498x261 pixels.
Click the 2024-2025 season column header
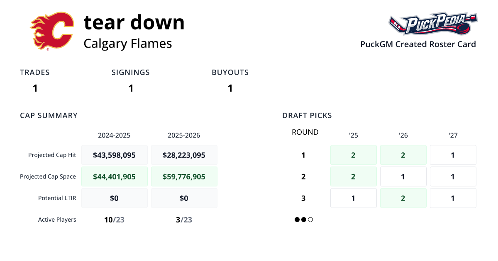pyautogui.click(x=114, y=135)
